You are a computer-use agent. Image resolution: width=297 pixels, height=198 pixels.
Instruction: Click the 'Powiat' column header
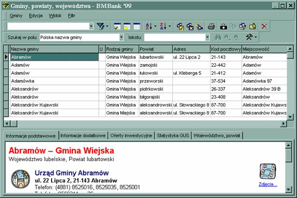tap(156, 49)
